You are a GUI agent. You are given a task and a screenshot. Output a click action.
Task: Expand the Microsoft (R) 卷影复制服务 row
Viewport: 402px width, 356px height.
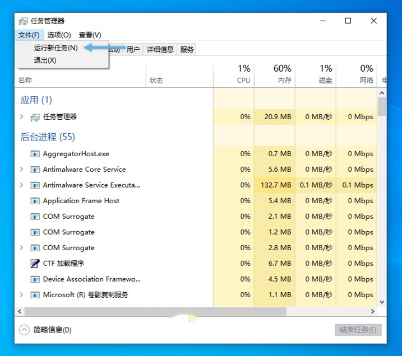click(21, 294)
